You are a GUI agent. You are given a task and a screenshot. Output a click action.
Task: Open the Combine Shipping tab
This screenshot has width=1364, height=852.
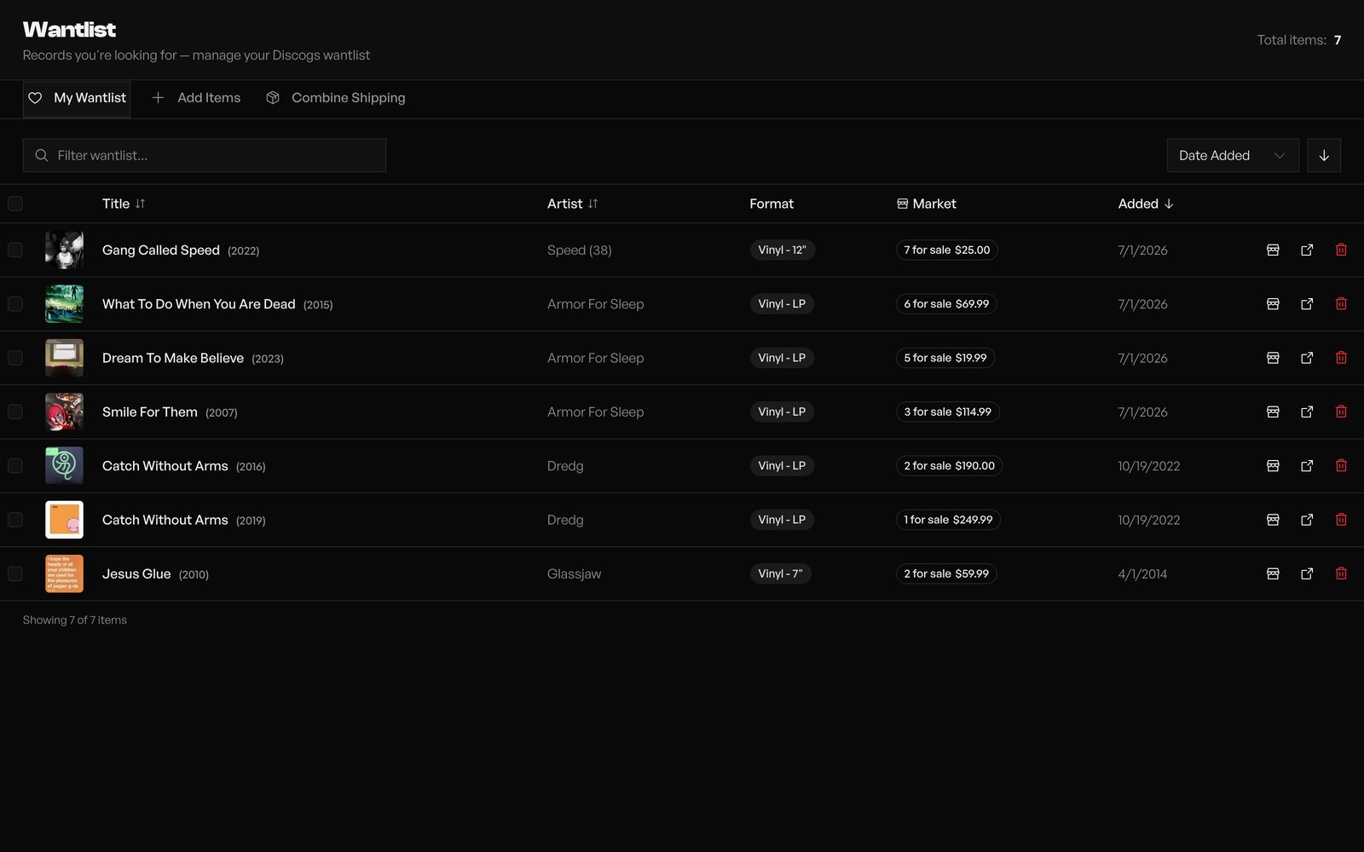(335, 98)
